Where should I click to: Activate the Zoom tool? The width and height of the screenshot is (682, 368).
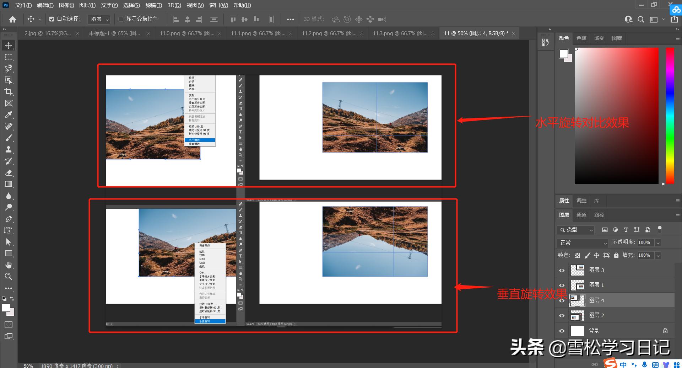tap(9, 276)
